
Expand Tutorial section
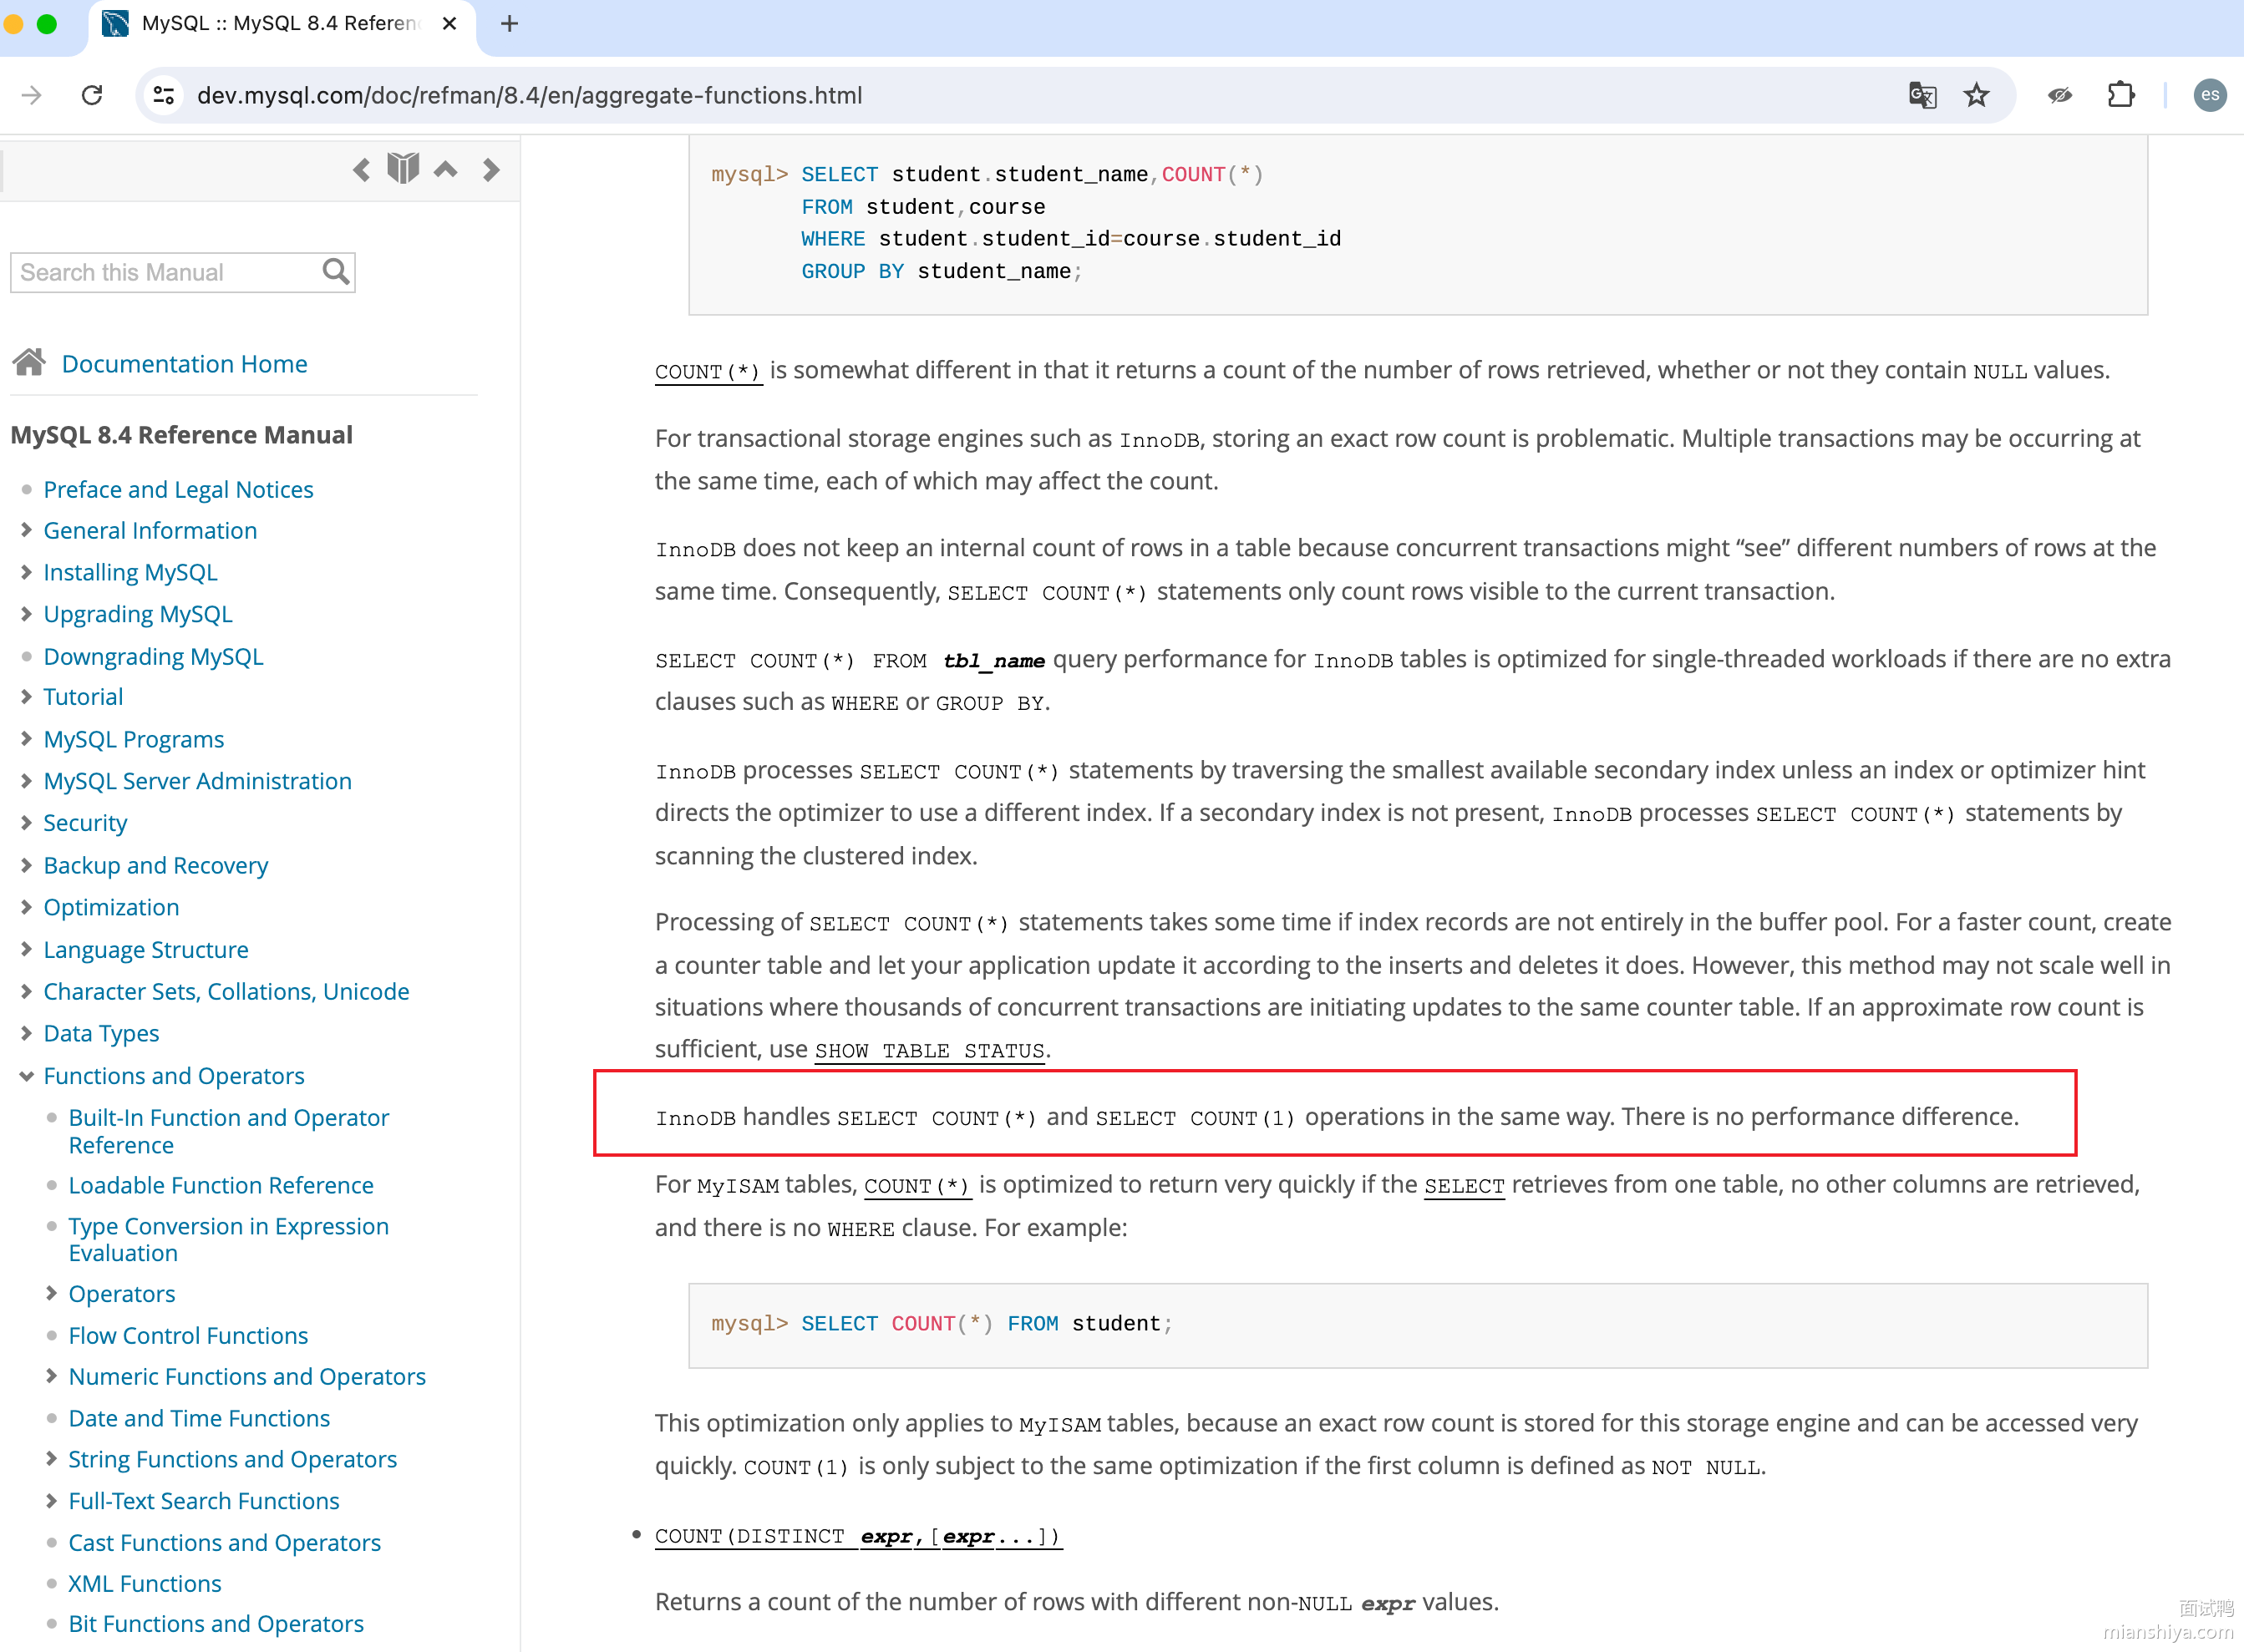[x=26, y=697]
